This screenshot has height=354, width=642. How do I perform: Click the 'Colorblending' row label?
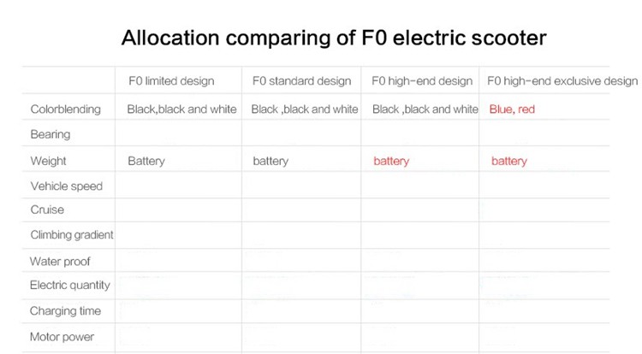pos(66,109)
